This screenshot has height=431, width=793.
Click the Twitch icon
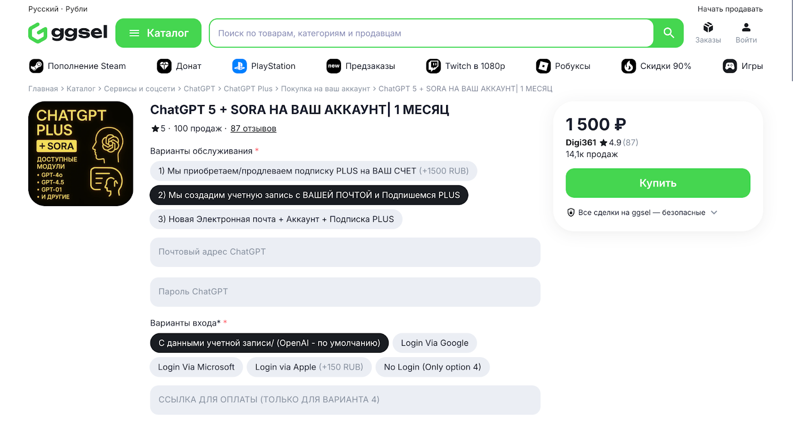click(x=433, y=66)
